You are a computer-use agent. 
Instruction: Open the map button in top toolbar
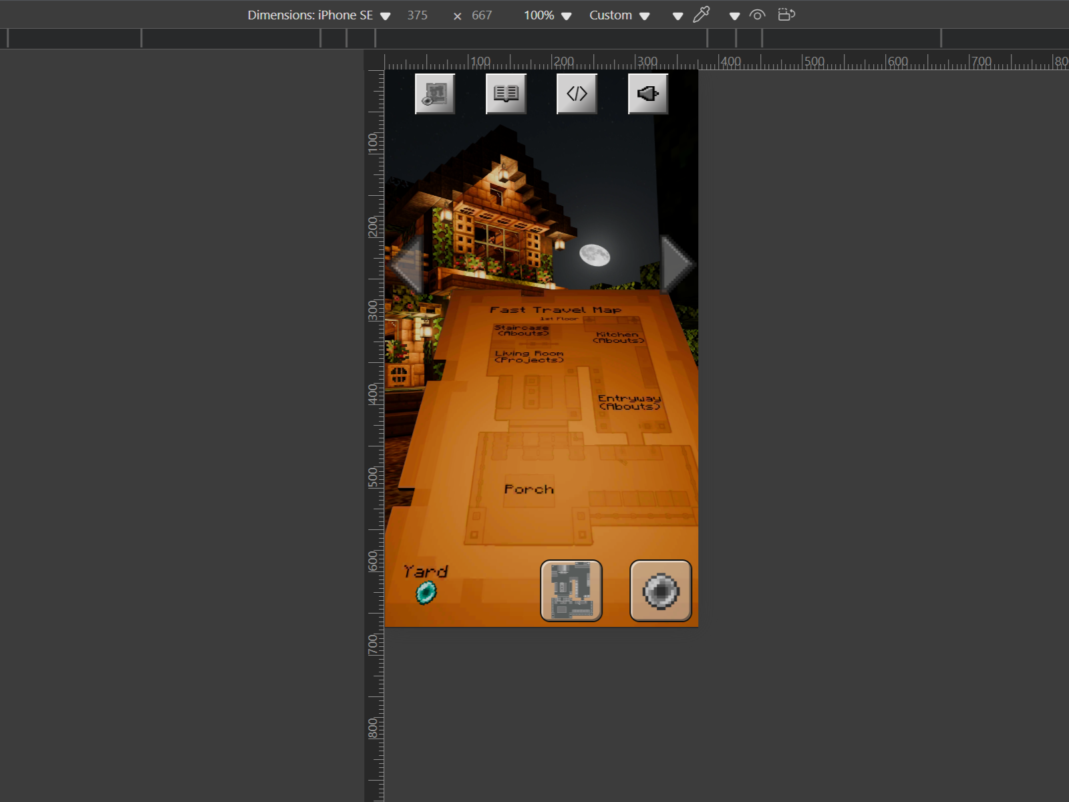(x=435, y=94)
